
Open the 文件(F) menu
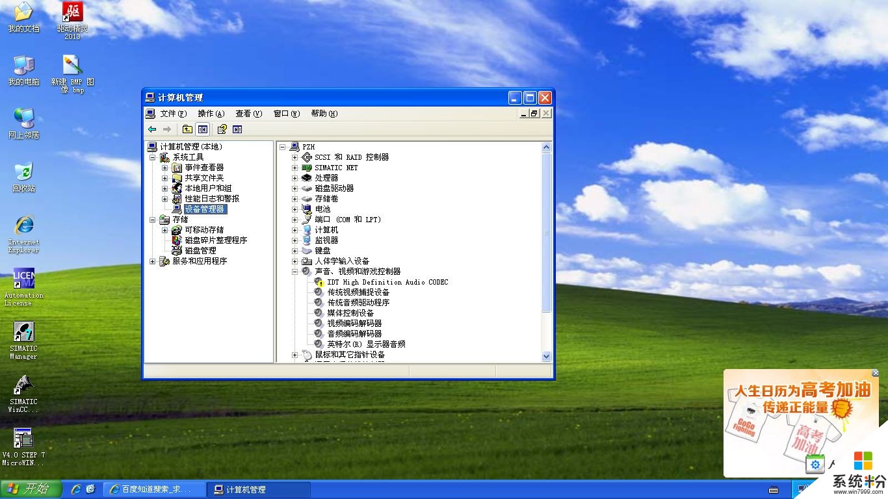(174, 114)
